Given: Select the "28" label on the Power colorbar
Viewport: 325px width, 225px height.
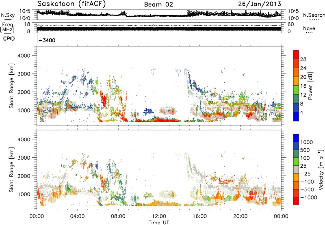Looking at the screenshot, I should click(x=303, y=59).
